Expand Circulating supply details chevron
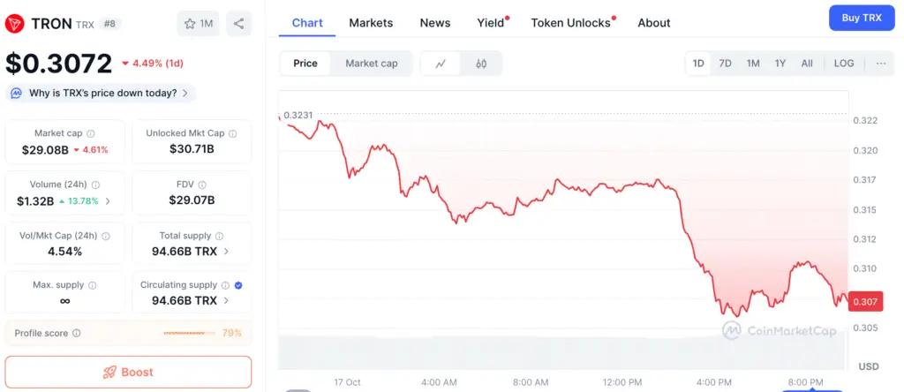904x392 pixels. point(226,300)
